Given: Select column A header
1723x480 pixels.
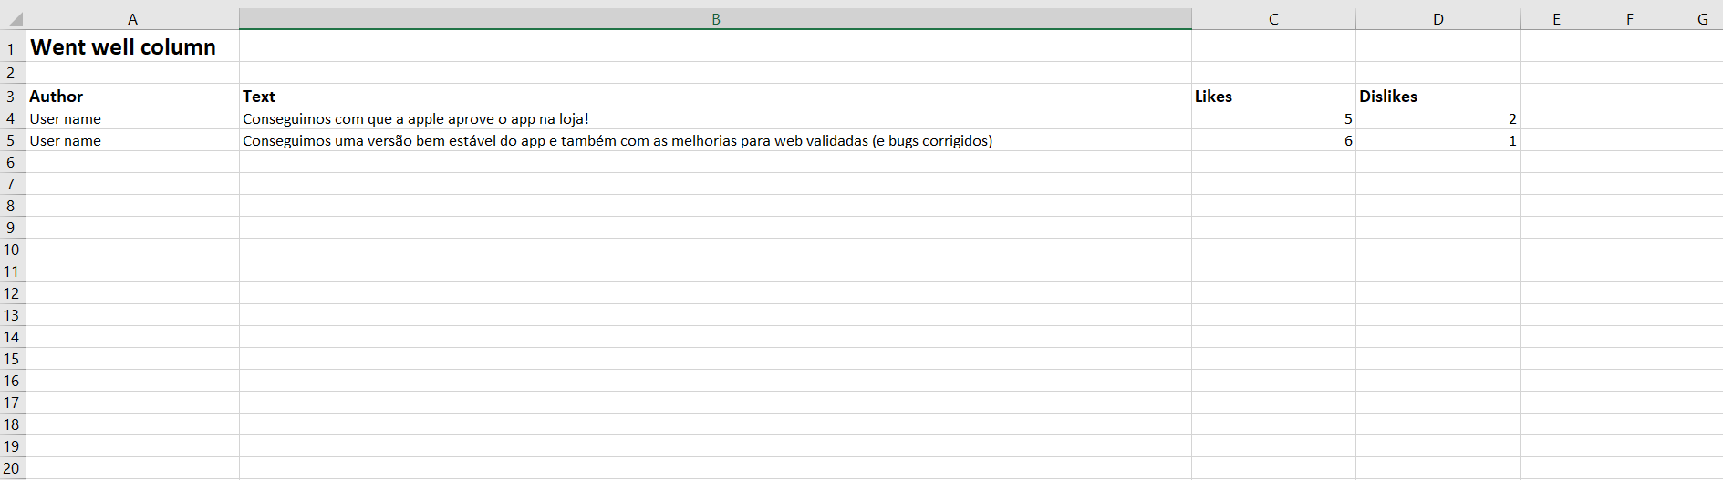Looking at the screenshot, I should (x=132, y=19).
